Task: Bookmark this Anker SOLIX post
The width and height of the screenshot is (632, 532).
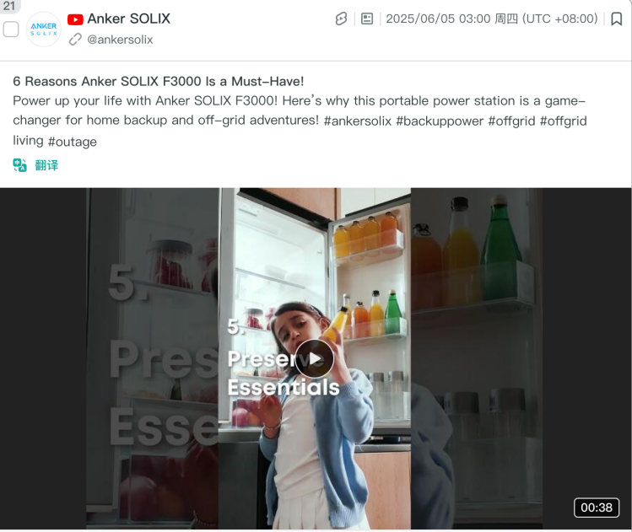Action: 616,19
